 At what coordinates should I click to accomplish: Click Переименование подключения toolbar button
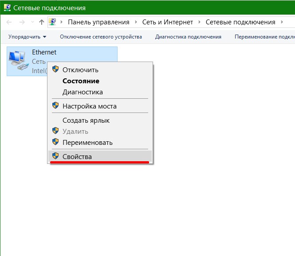pos(265,37)
